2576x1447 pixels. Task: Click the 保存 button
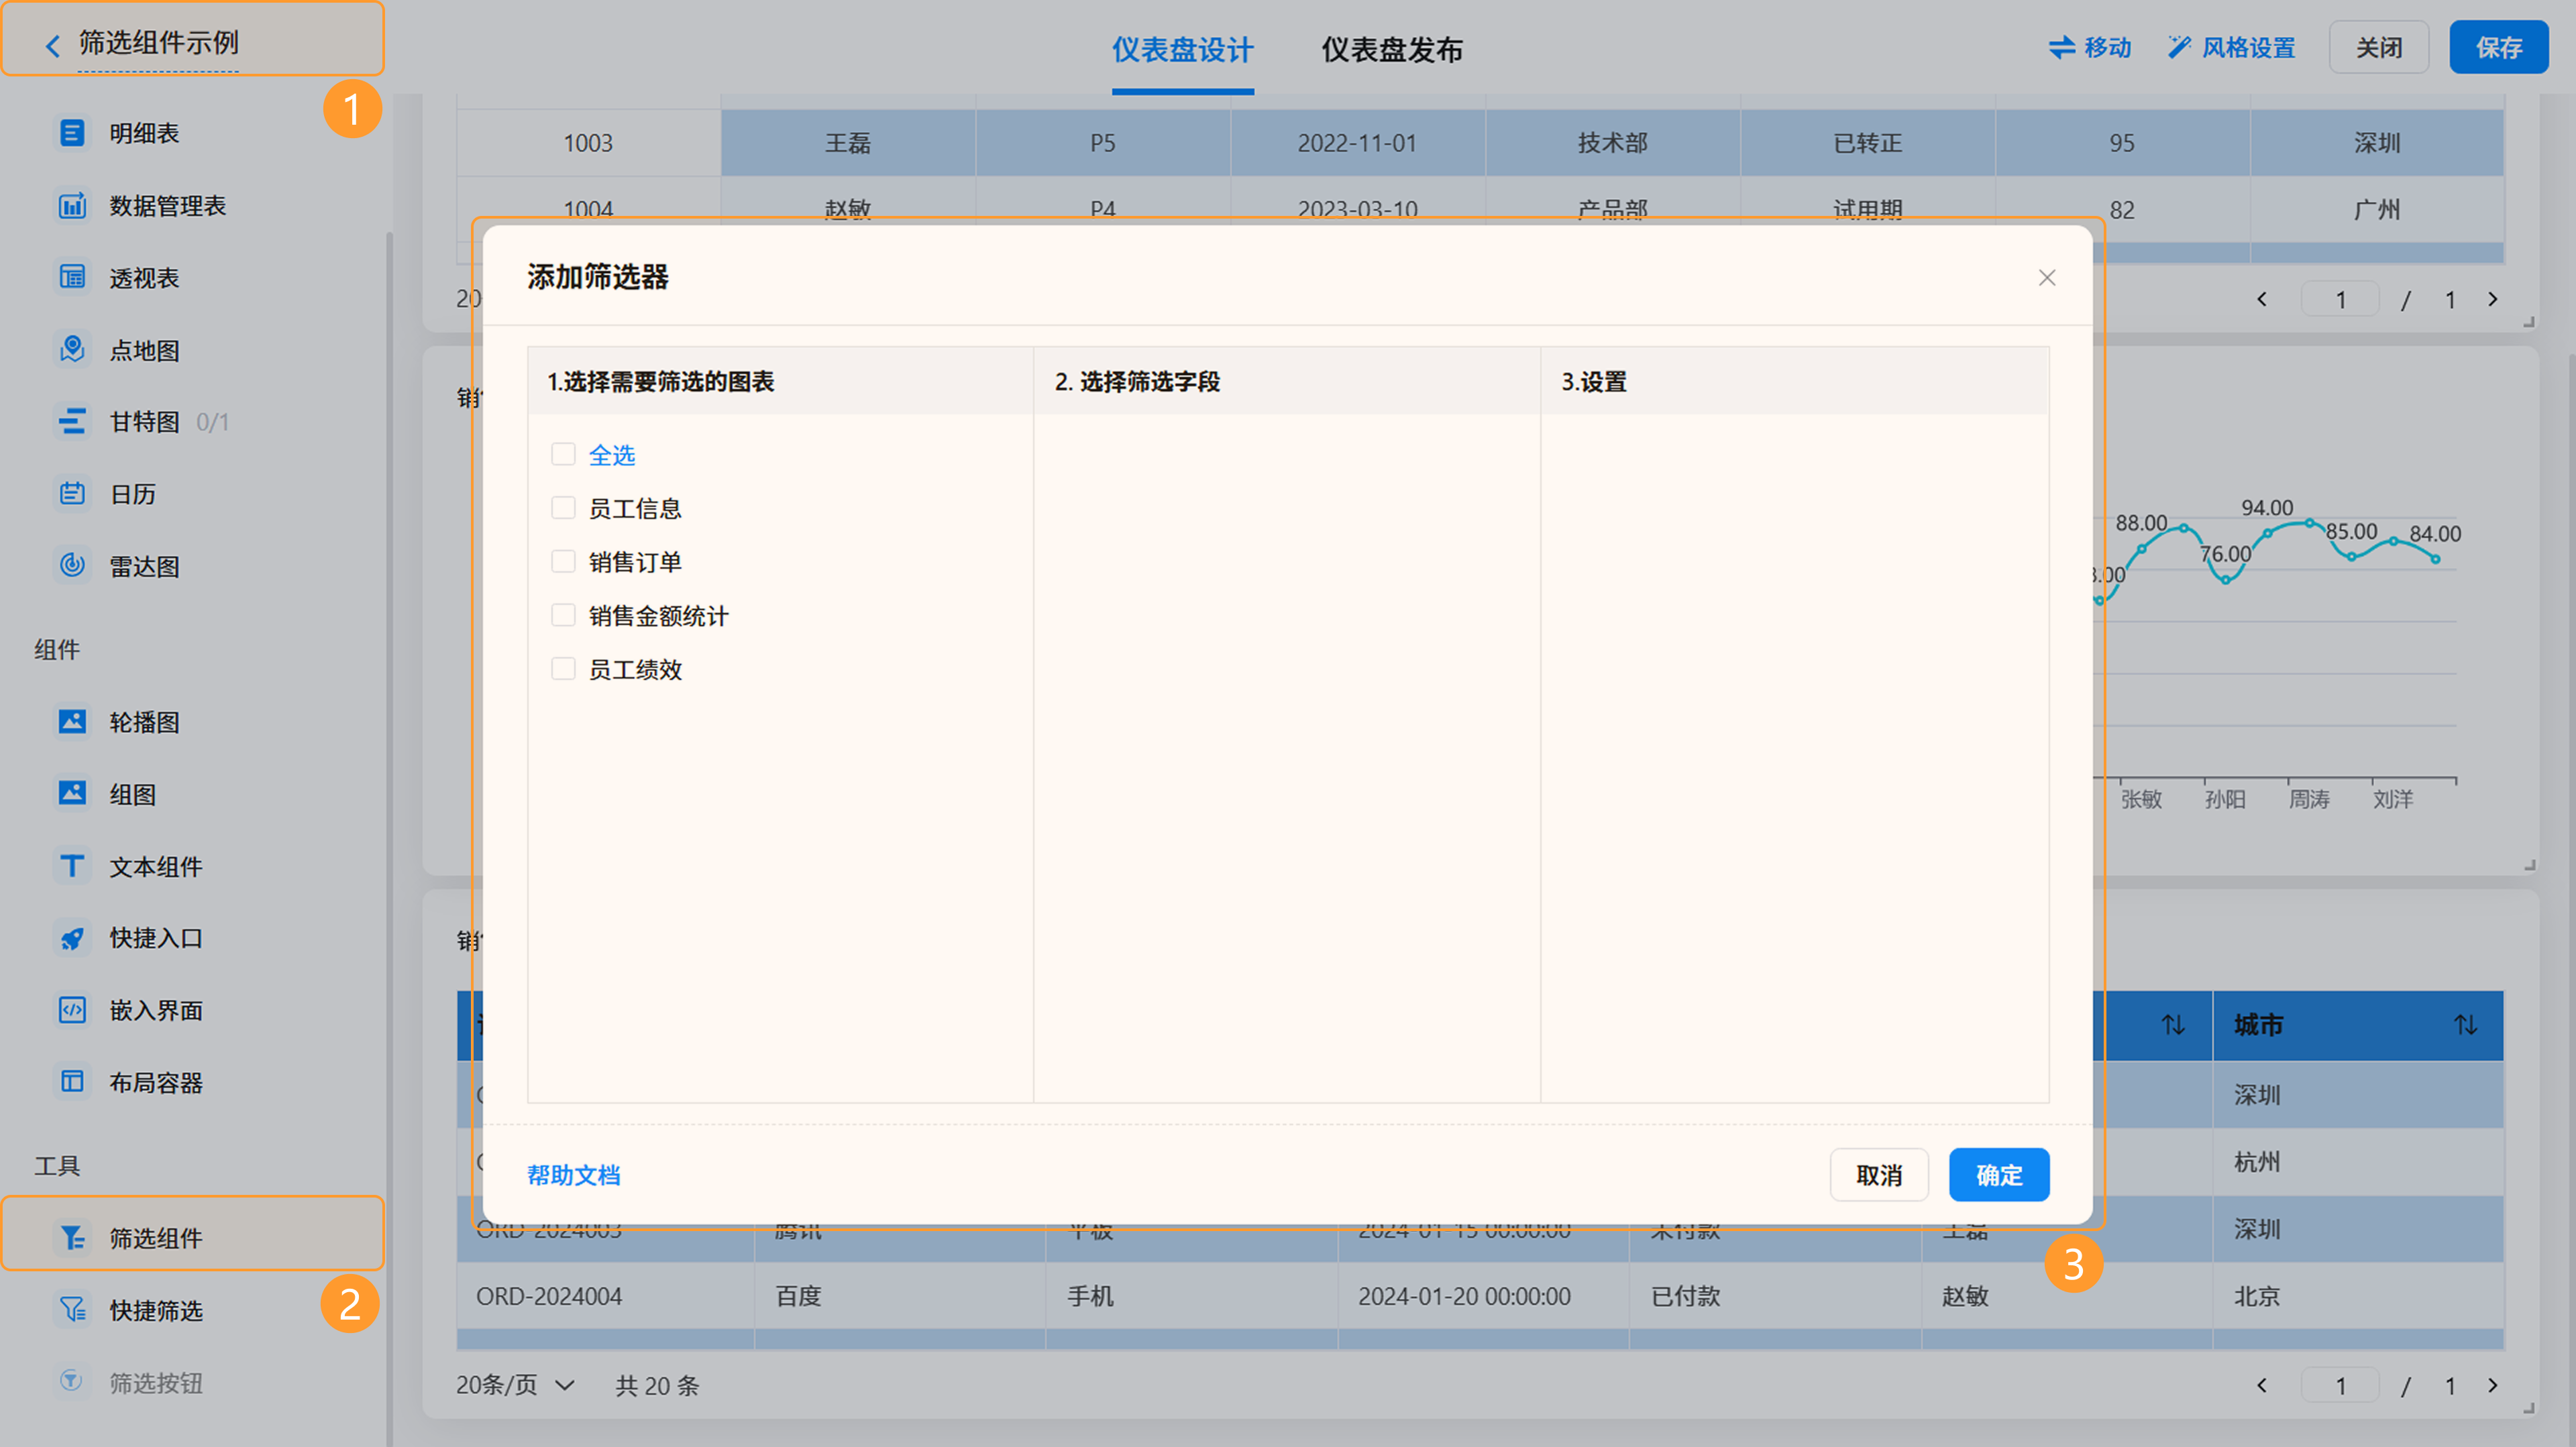pos(2498,47)
